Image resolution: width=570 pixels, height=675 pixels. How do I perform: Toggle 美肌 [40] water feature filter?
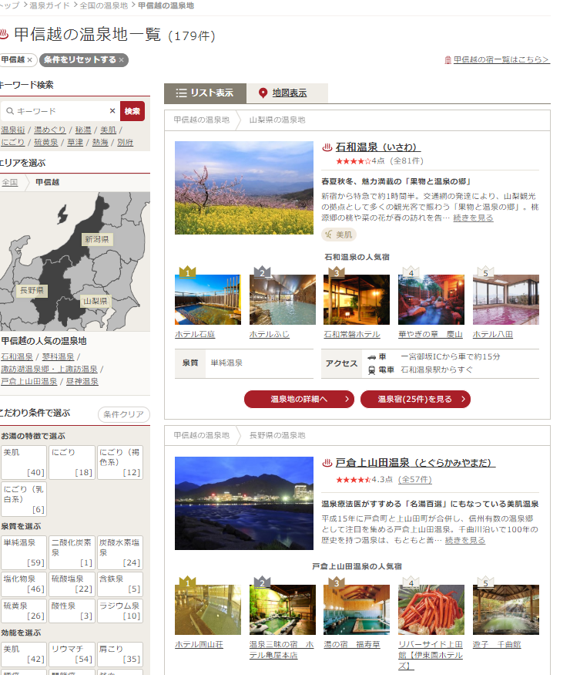tap(24, 462)
